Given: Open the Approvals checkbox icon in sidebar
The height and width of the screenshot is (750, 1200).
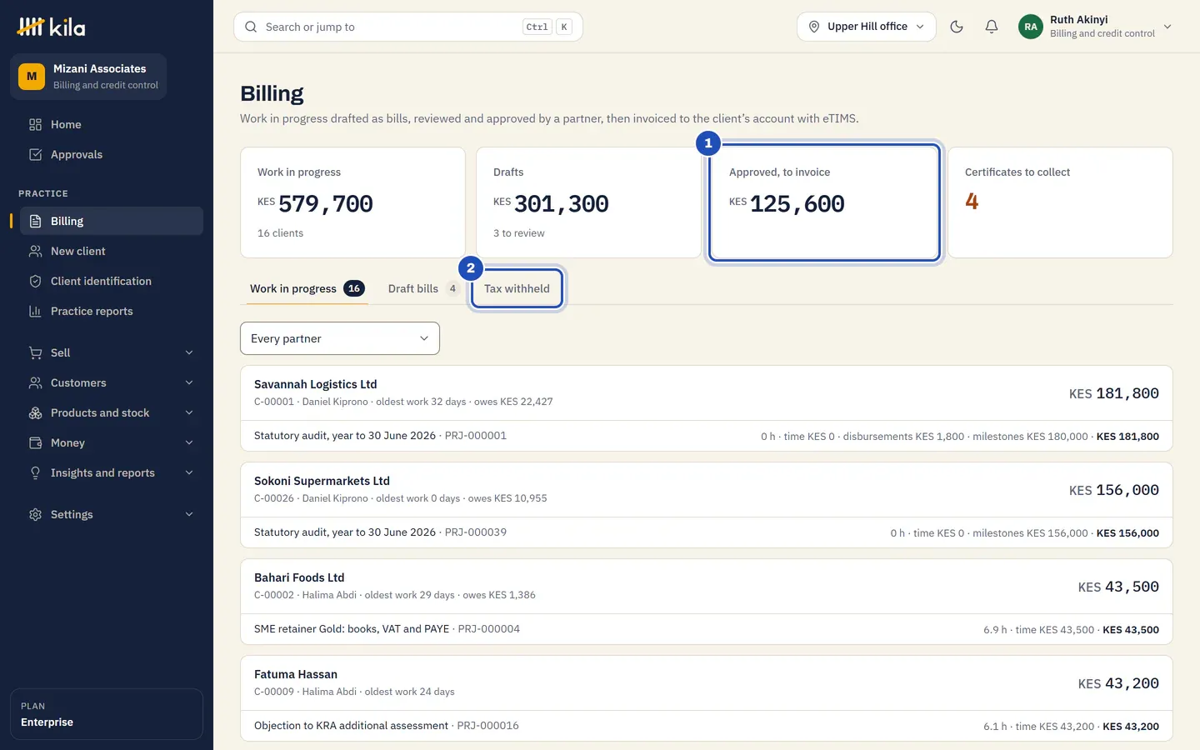Looking at the screenshot, I should tap(35, 154).
